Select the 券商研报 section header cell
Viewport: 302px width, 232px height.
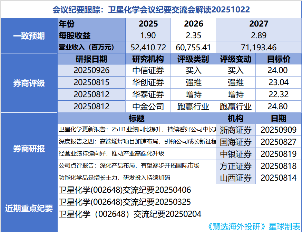[x=29, y=148]
